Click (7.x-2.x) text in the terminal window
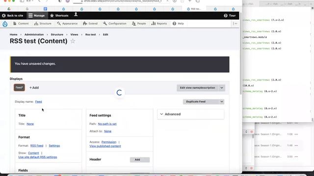314x176 pixels. pyautogui.click(x=278, y=20)
